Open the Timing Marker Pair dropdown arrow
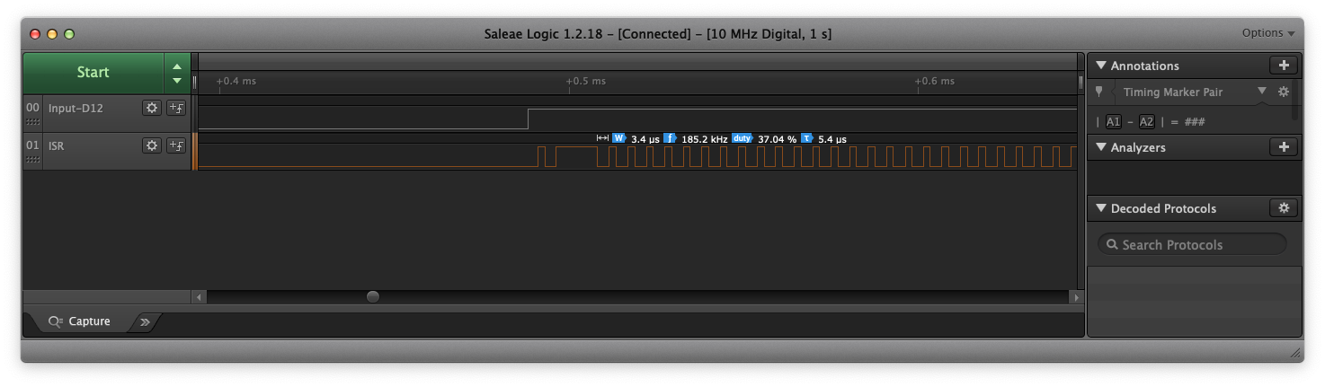1325x387 pixels. tap(1262, 92)
